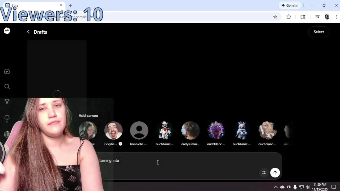Viewport: 340px width, 191px height.
Task: Open Google Lens search icon
Action: pos(303,17)
